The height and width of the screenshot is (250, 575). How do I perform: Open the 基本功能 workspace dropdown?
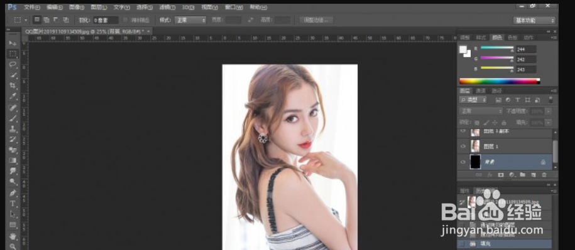coord(534,21)
